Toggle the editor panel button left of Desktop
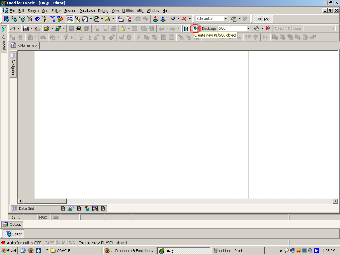Viewport: 340px width, 255px height. pyautogui.click(x=186, y=29)
